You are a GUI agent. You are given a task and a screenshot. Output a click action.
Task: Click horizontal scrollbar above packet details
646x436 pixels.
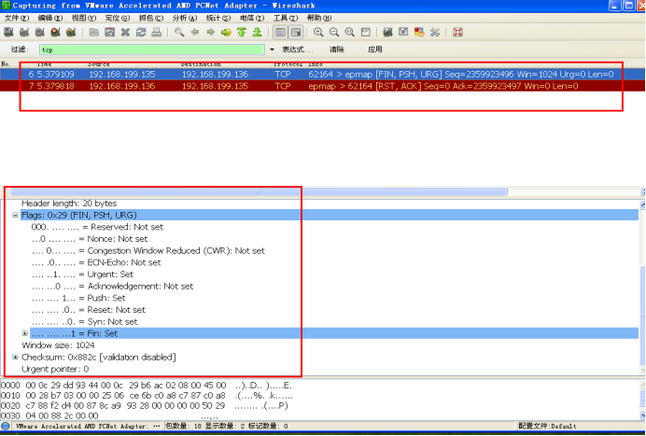259,191
